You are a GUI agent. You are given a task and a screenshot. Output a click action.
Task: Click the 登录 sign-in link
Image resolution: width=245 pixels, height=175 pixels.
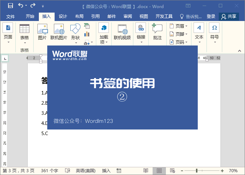pyautogui.click(x=211, y=16)
